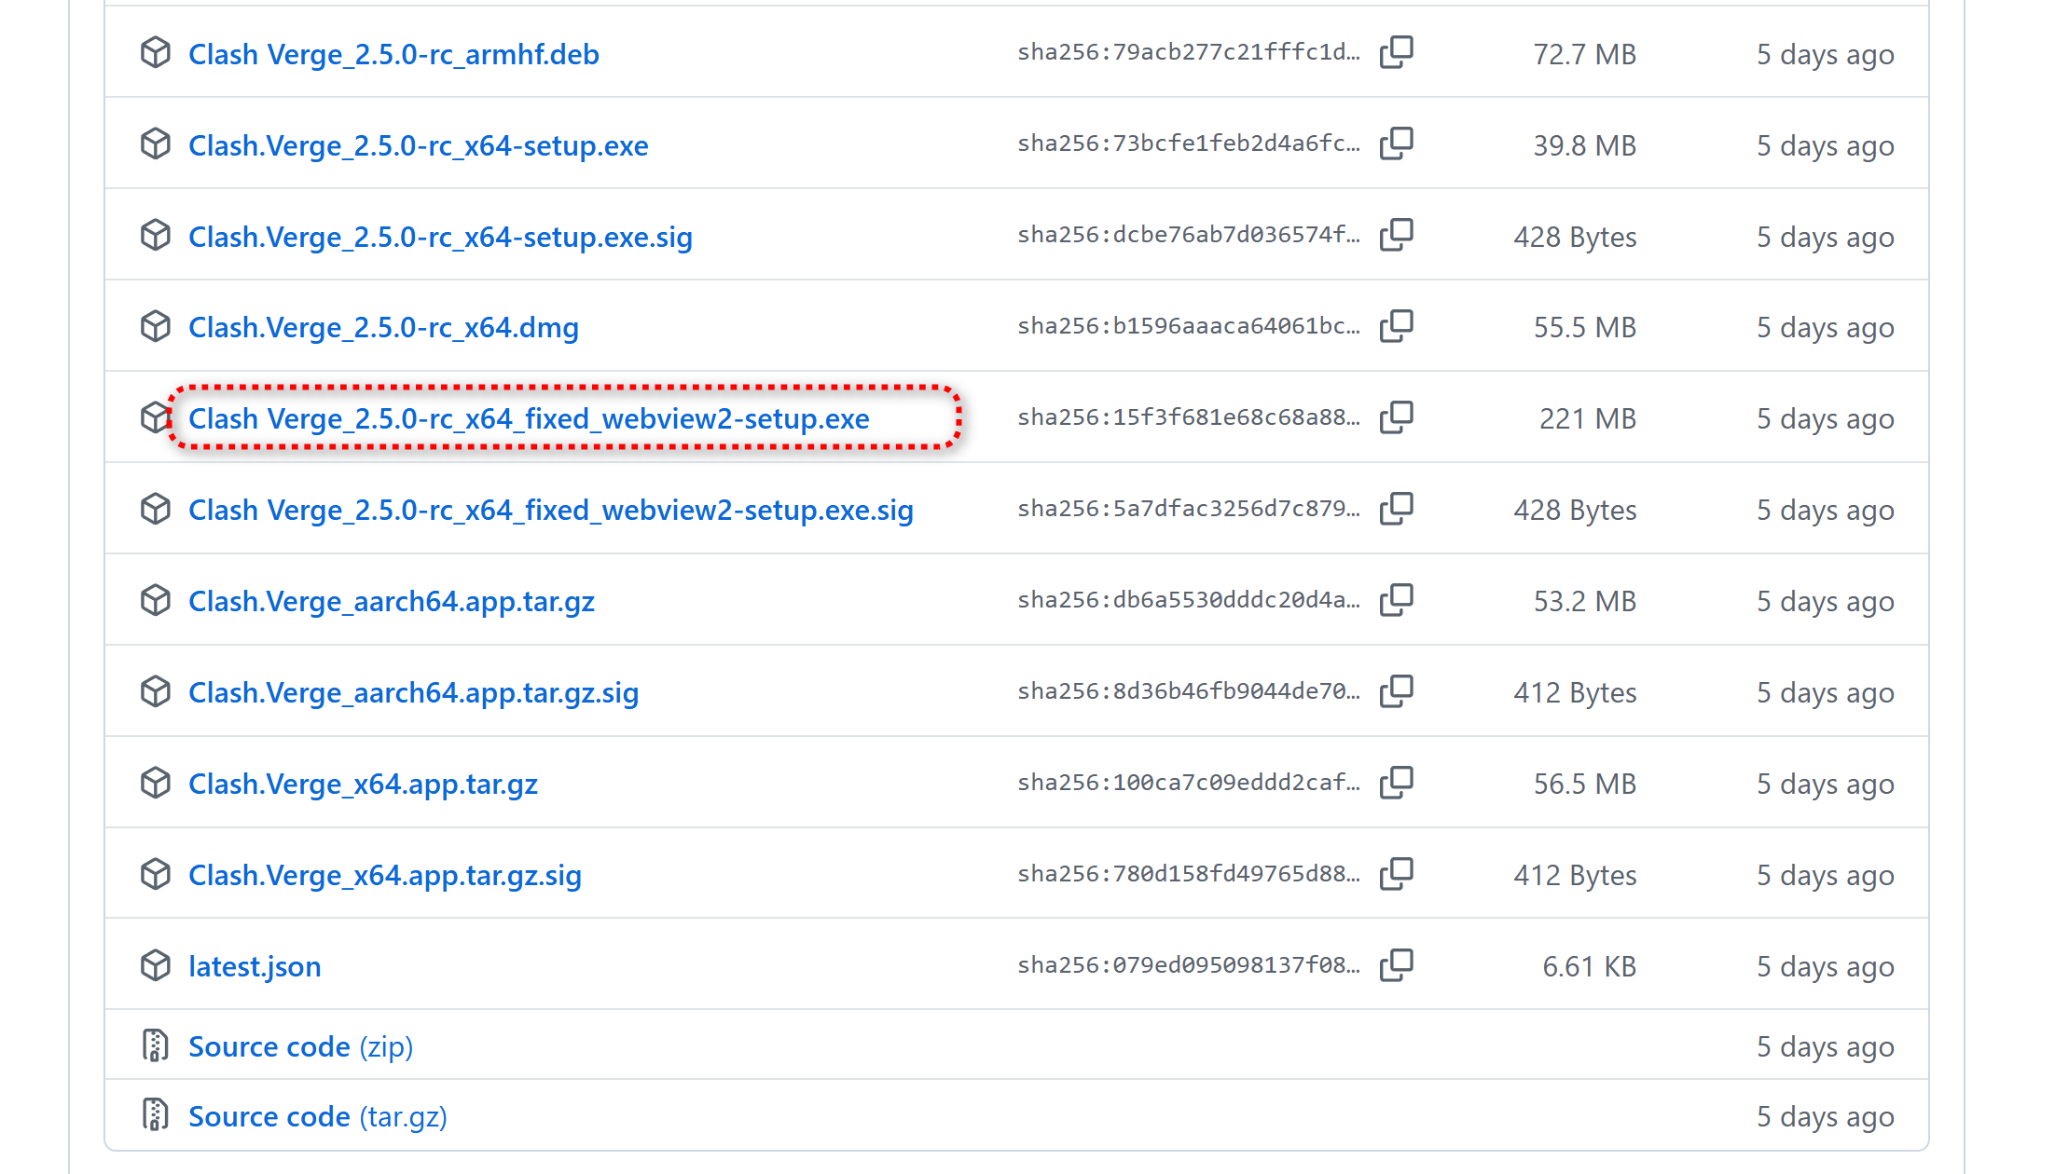Download Source code (tar.gz)
Viewport: 2055px width, 1174px height.
click(x=318, y=1117)
